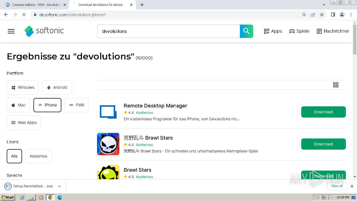Open the tab search dropdown

(x=324, y=5)
